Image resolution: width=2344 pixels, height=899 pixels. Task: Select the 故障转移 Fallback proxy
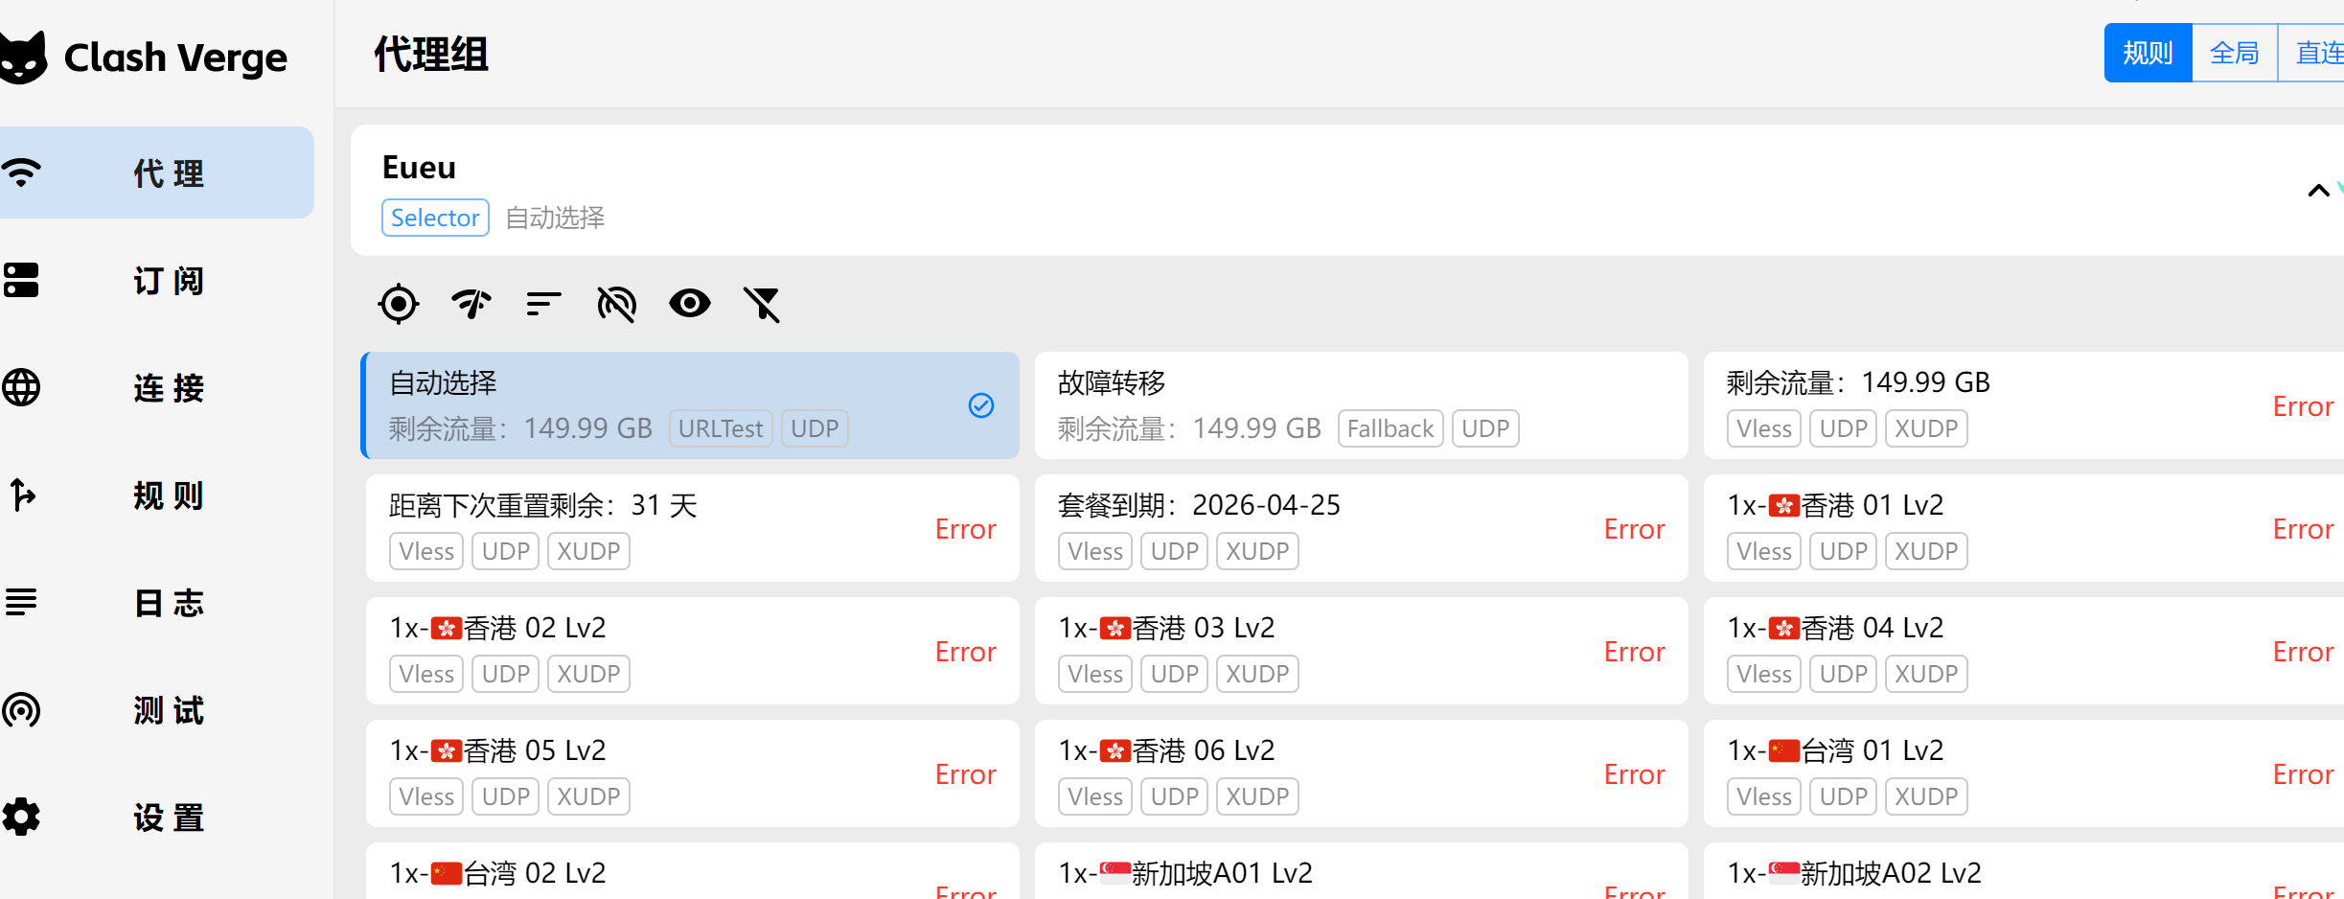click(1361, 405)
